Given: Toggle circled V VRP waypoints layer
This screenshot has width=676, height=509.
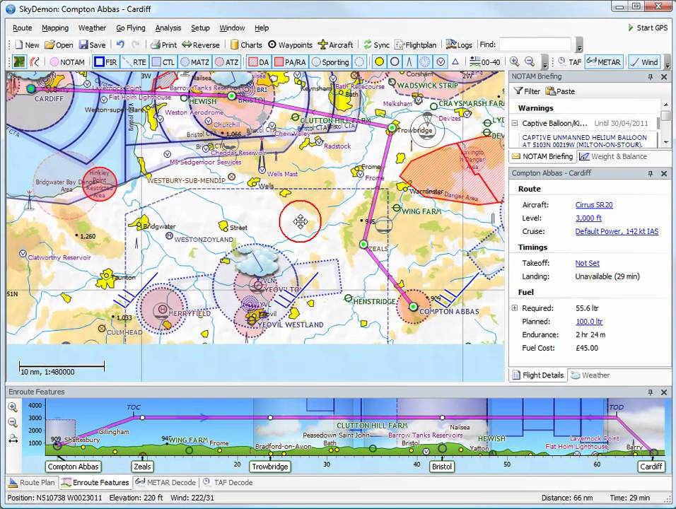Looking at the screenshot, I should [x=441, y=62].
